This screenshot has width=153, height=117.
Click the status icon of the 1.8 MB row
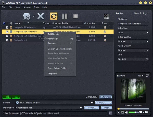point(105,36)
